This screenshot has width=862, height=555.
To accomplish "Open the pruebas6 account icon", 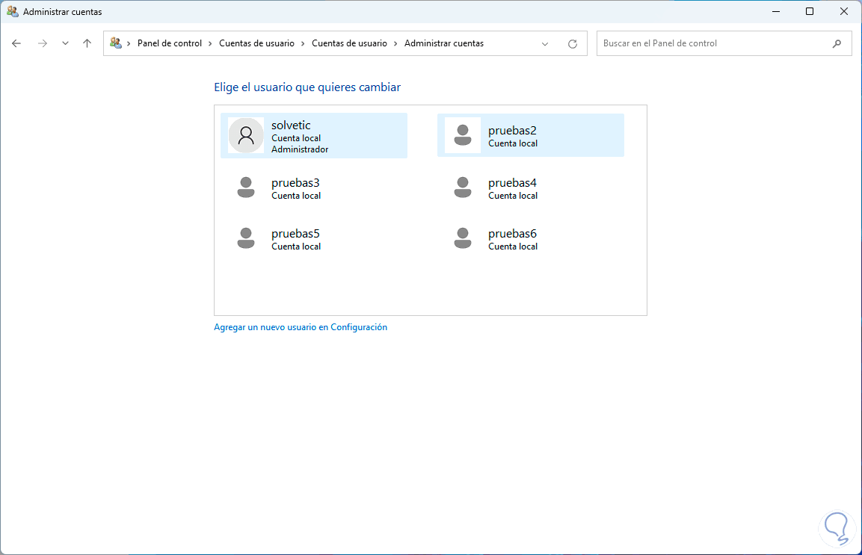I will [463, 238].
